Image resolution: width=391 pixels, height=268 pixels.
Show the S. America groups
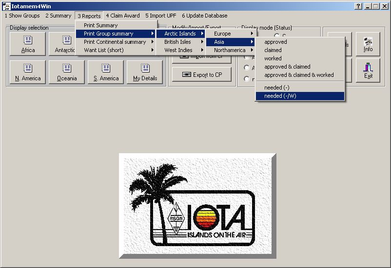(x=106, y=72)
